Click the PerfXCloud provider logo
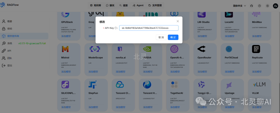Viewport: 280px width, 113px height. pyautogui.click(x=229, y=49)
